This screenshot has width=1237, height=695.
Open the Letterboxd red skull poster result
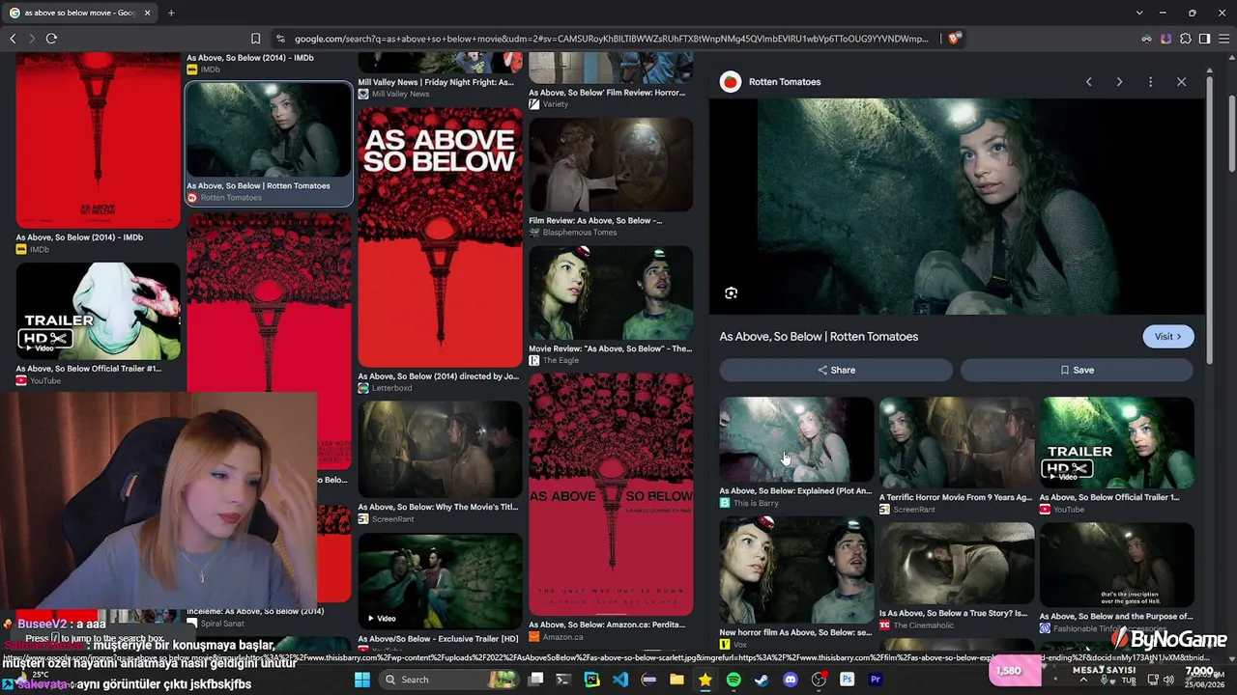tap(440, 237)
